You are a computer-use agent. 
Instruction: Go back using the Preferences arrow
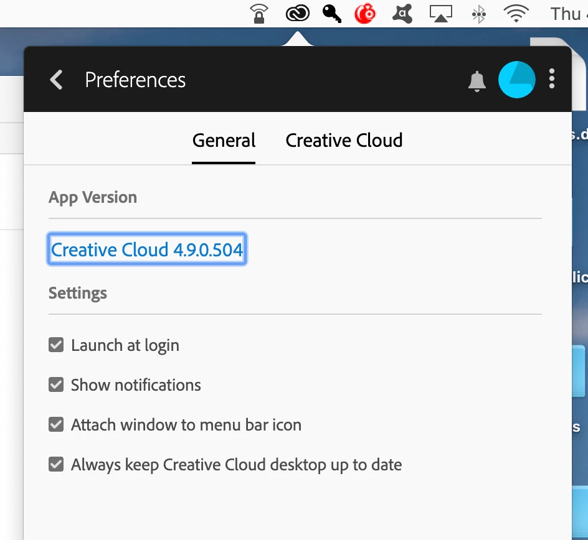point(56,80)
